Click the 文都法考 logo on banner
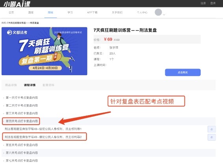The image size is (223, 163). 17,32
